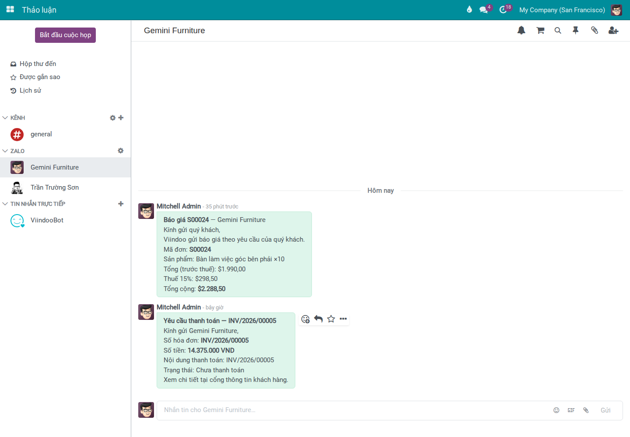This screenshot has height=437, width=630.
Task: Click notification bell icon in header
Action: click(521, 30)
